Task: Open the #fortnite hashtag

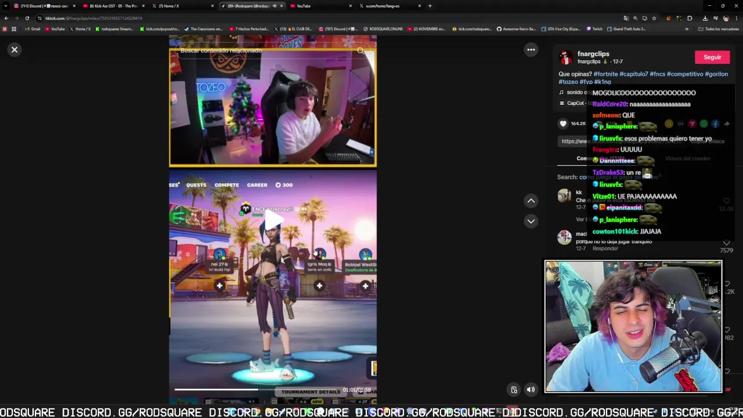Action: point(605,74)
